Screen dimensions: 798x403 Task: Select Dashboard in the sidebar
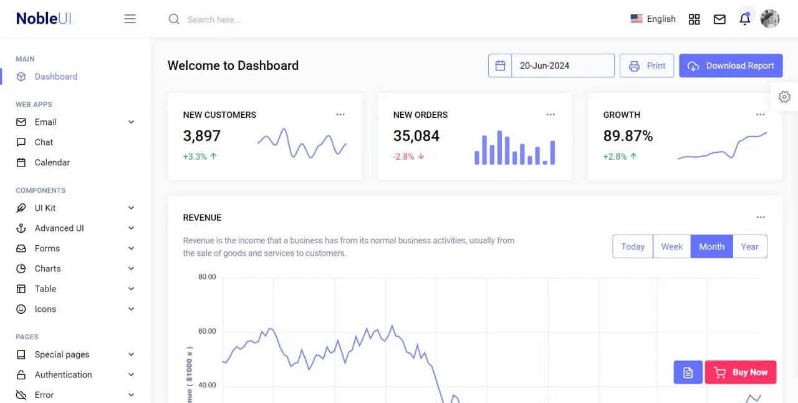tap(56, 77)
